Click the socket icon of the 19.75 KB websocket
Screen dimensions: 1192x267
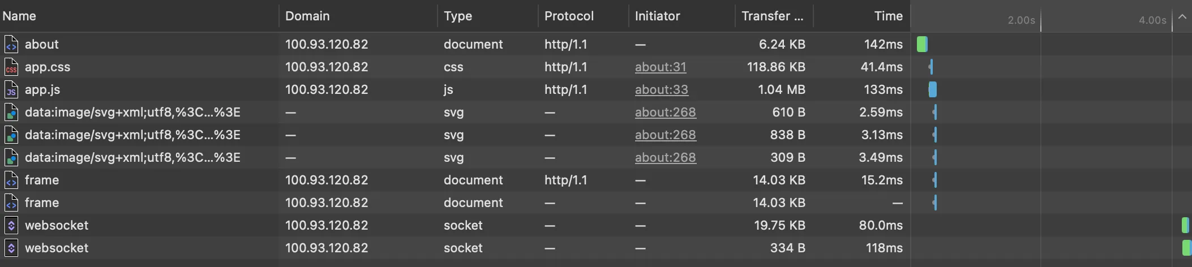(11, 225)
